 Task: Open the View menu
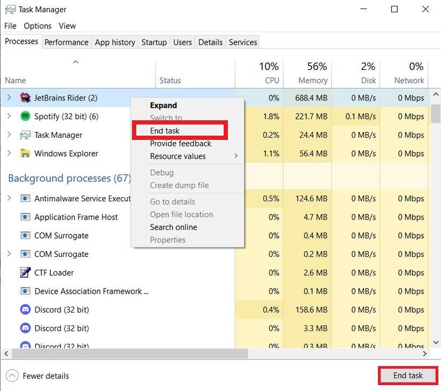[67, 26]
